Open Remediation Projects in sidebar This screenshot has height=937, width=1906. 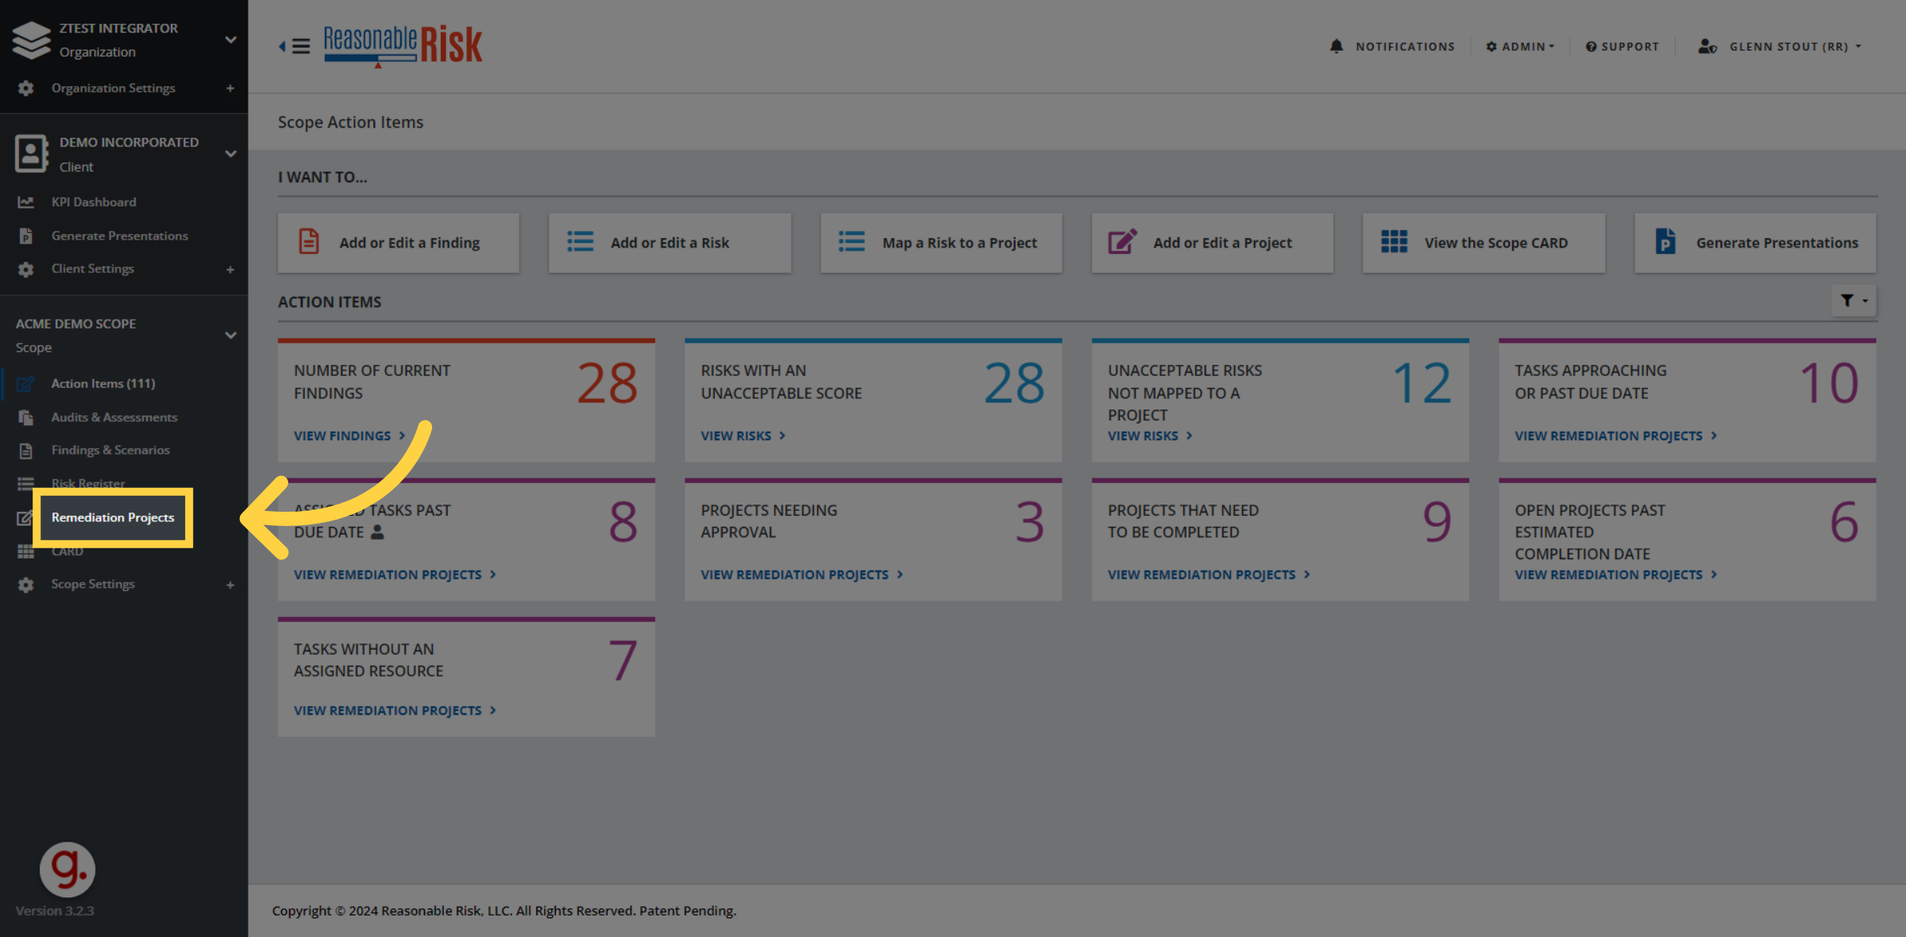[x=113, y=517]
